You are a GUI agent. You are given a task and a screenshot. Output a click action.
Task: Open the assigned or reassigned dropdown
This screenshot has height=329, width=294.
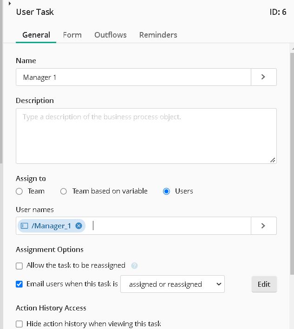coord(172,284)
